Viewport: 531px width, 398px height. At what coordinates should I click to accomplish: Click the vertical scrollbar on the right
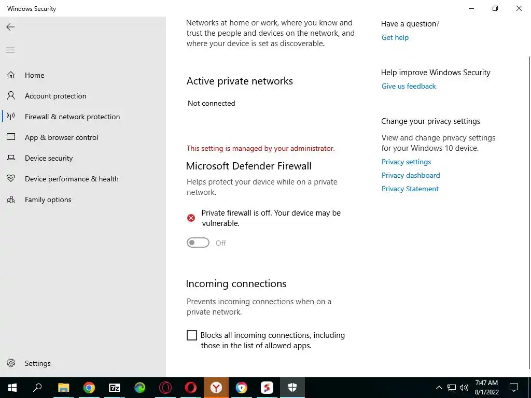(x=529, y=213)
